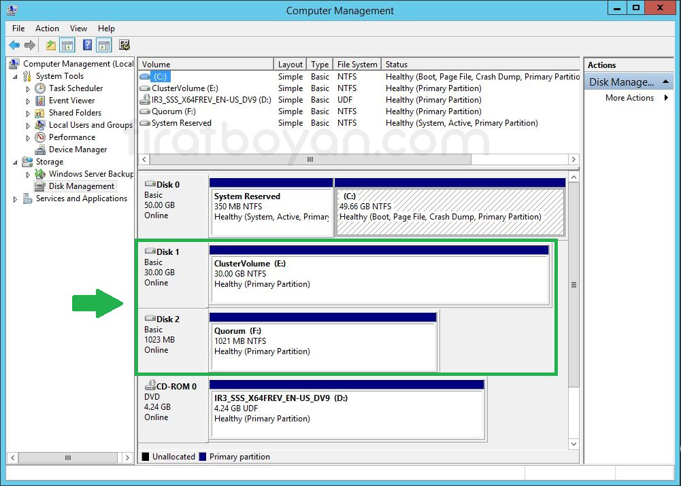This screenshot has height=486, width=681.
Task: Click the disk settings toolbar icon
Action: pos(124,45)
